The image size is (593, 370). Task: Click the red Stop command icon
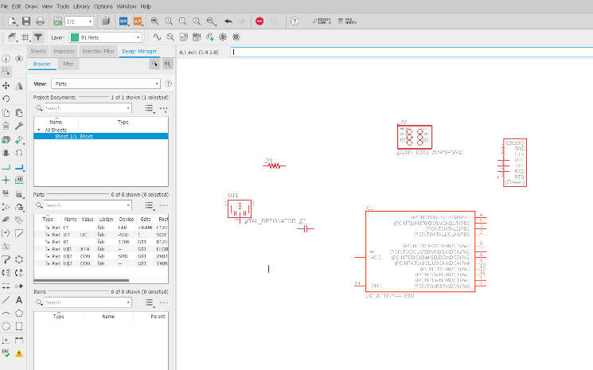point(259,21)
